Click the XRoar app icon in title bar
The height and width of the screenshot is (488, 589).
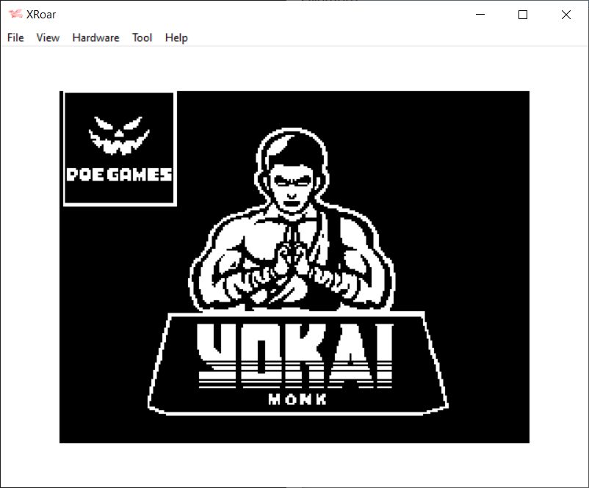(15, 15)
